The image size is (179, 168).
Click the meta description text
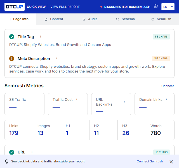click(87, 69)
